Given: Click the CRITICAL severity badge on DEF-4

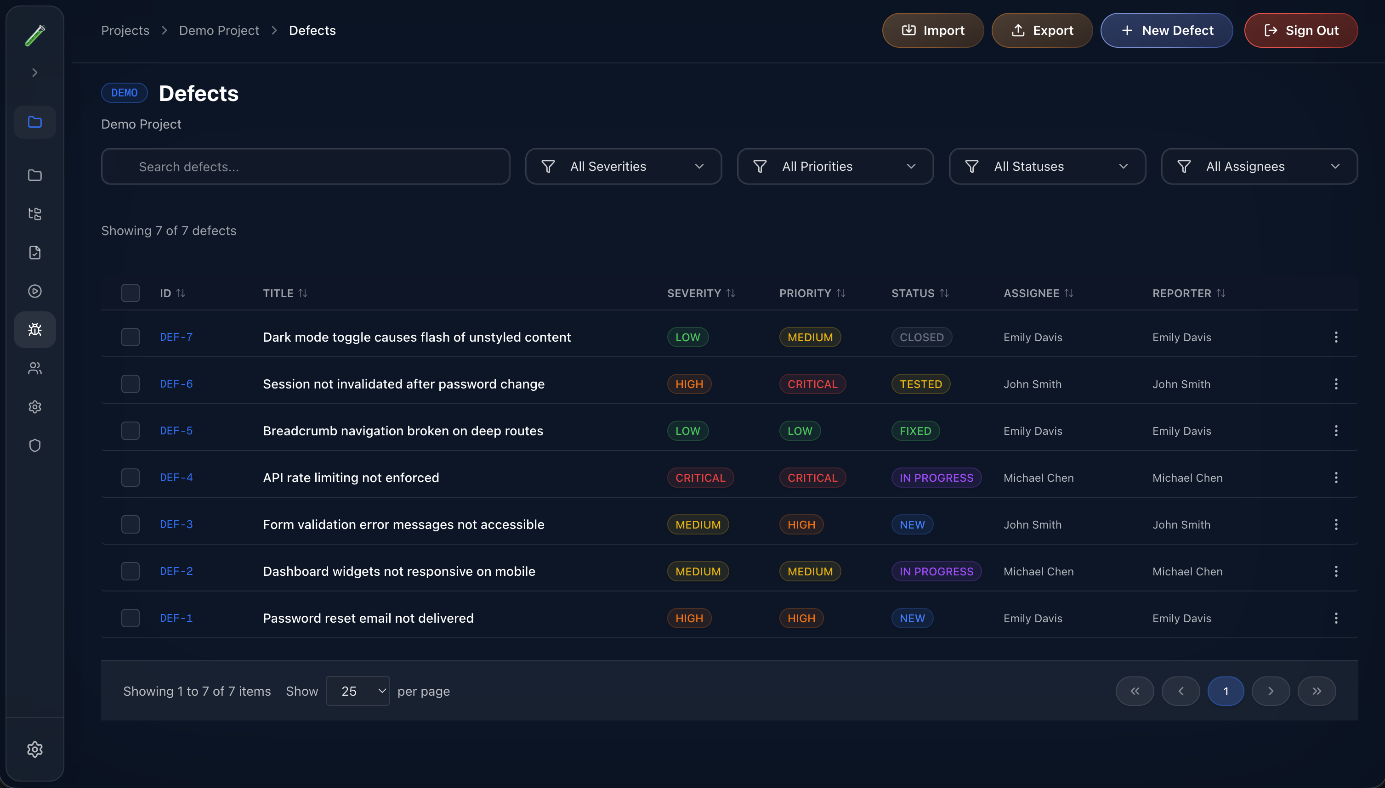Looking at the screenshot, I should coord(700,478).
